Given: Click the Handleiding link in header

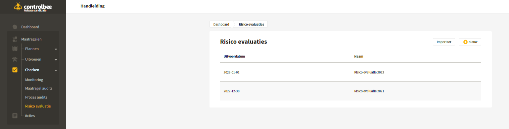Looking at the screenshot, I should [92, 6].
